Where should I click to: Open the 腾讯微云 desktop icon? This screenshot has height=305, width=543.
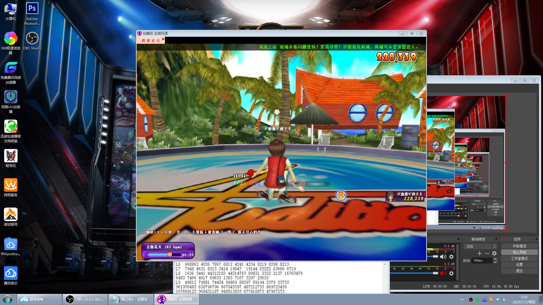point(10,276)
